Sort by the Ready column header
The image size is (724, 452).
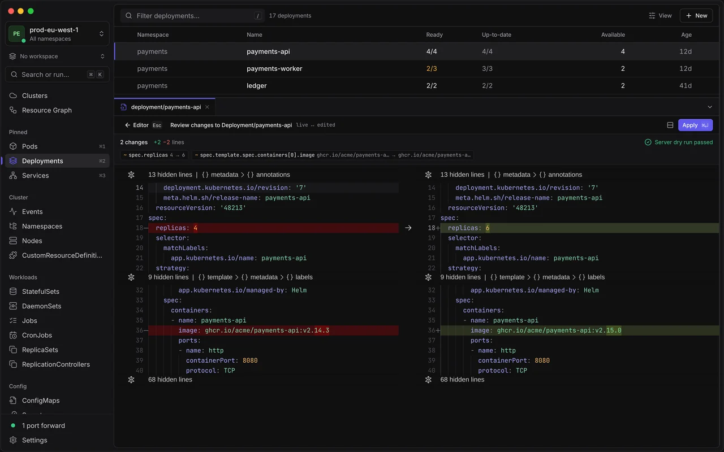(x=434, y=35)
